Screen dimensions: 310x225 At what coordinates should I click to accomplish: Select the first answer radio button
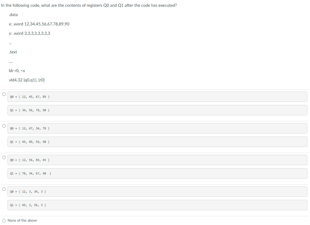pyautogui.click(x=4, y=94)
